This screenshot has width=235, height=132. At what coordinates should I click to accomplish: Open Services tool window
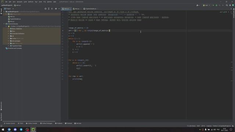[78, 123]
